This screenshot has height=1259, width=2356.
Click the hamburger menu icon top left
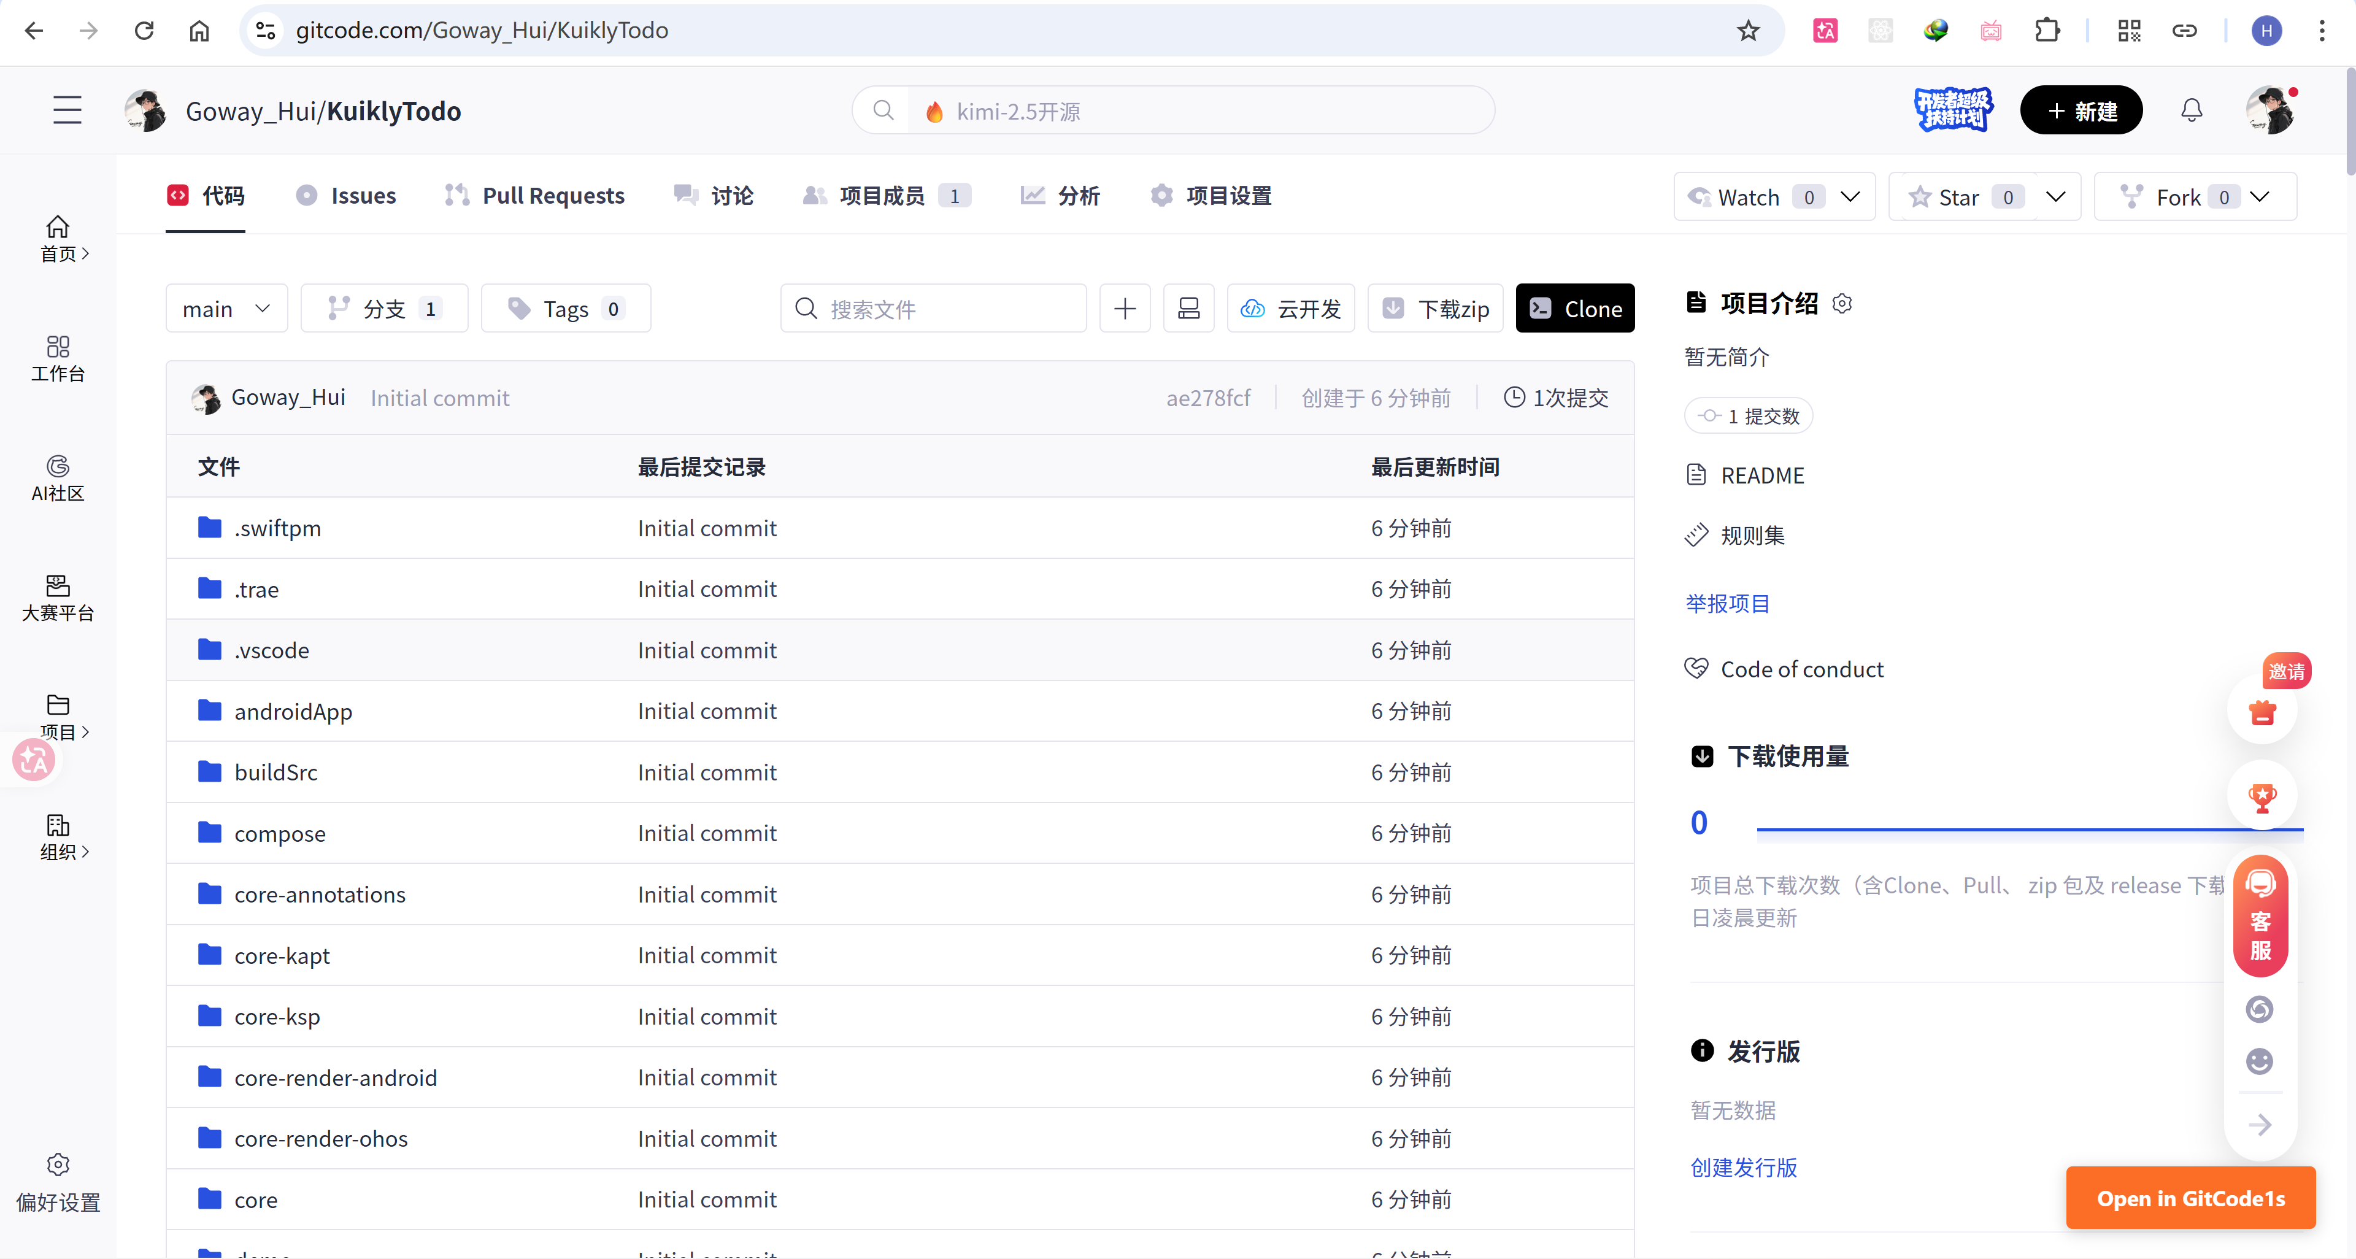[67, 110]
